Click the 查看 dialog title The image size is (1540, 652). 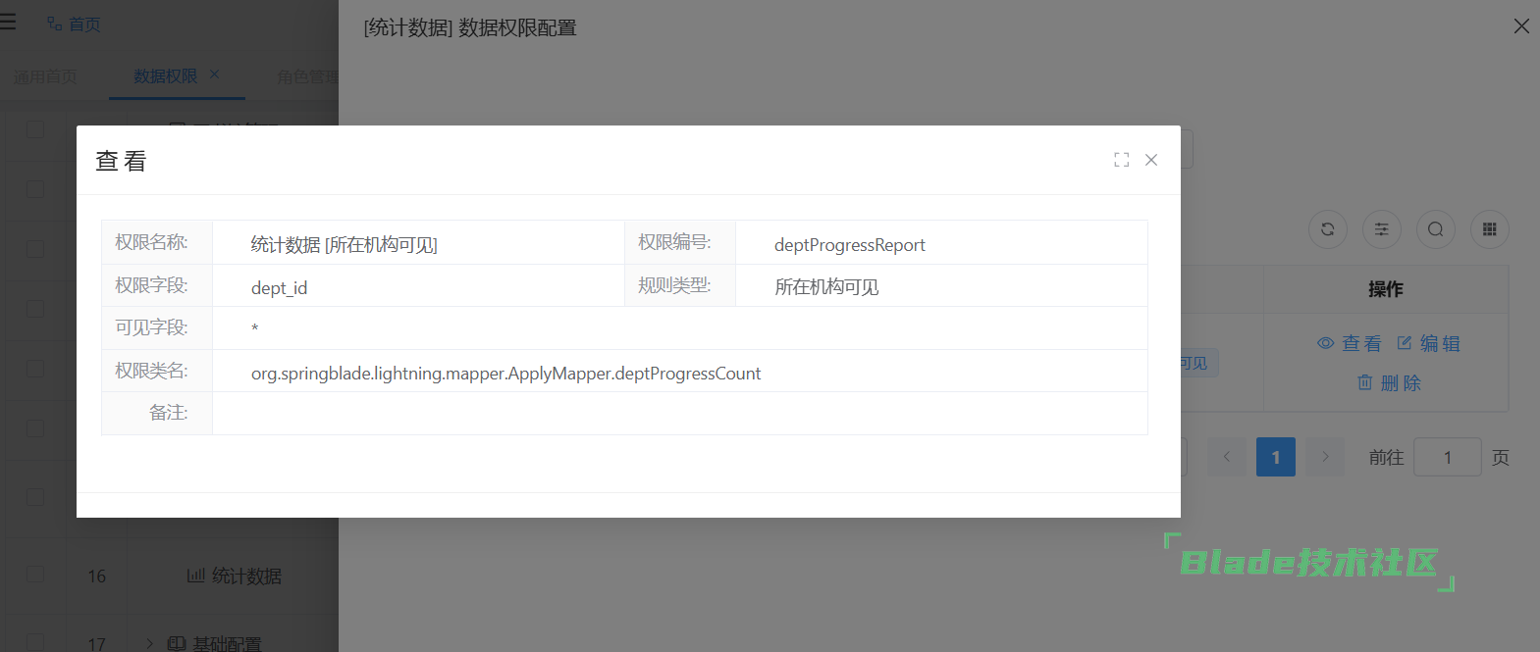click(x=121, y=161)
